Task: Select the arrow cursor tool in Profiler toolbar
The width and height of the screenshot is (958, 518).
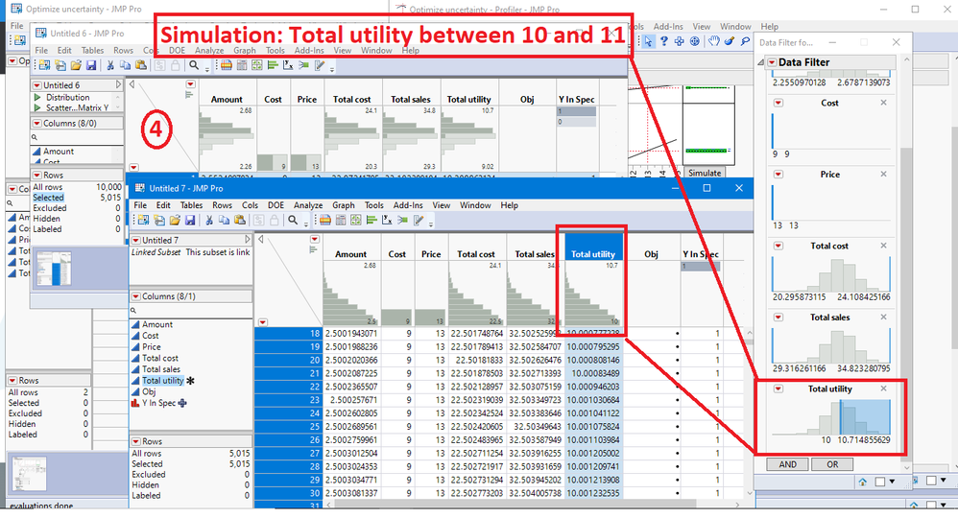Action: pos(649,40)
